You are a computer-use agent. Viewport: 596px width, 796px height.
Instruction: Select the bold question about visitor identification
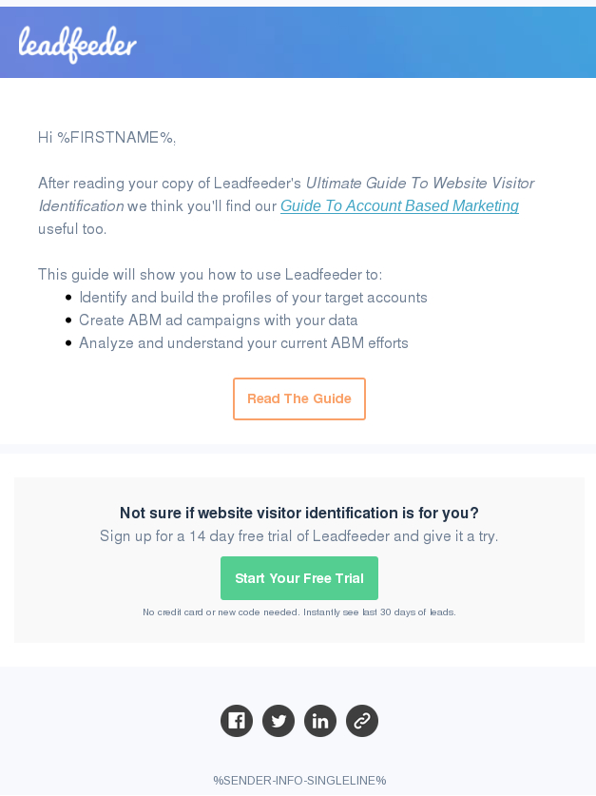click(299, 513)
